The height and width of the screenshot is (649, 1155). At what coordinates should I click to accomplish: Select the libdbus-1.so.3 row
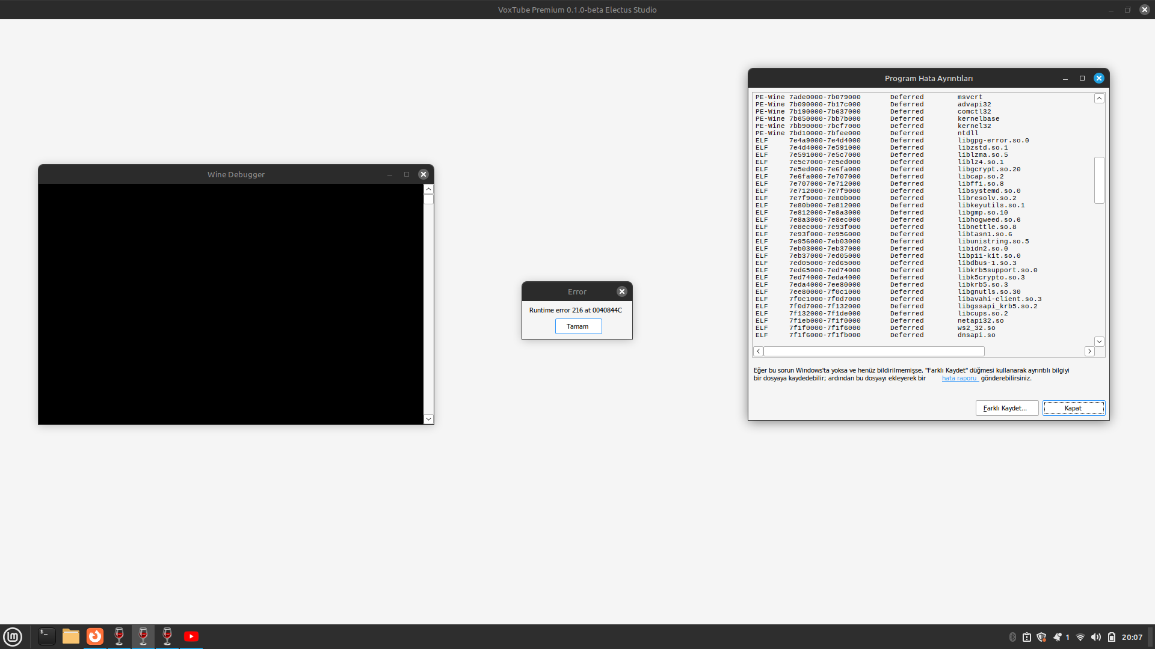pyautogui.click(x=886, y=263)
